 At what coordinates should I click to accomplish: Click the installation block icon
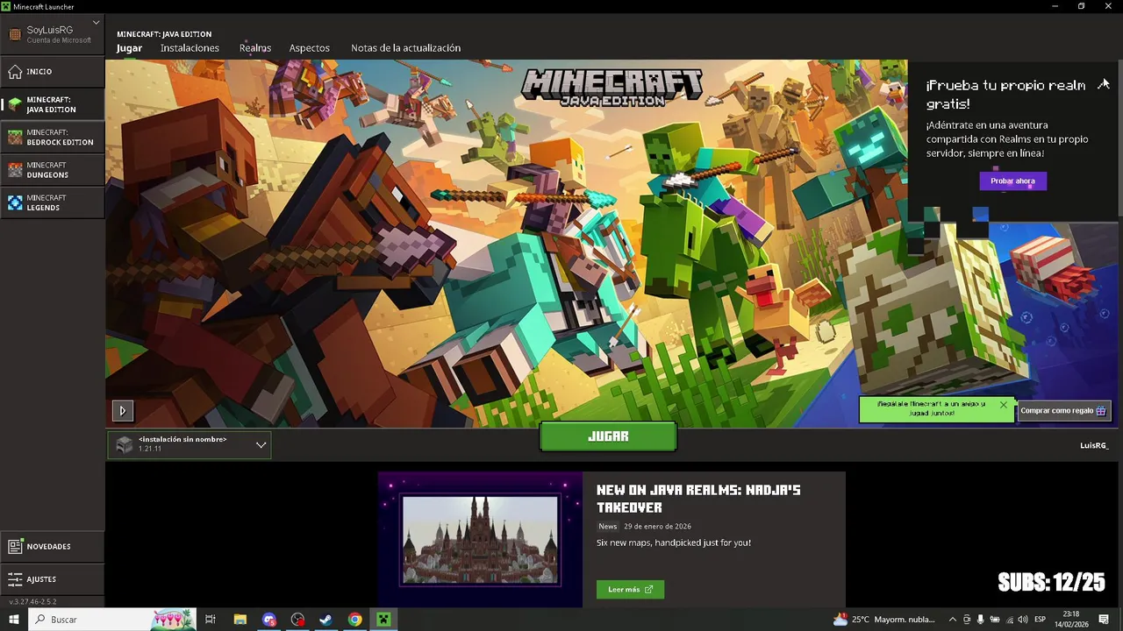coord(125,445)
